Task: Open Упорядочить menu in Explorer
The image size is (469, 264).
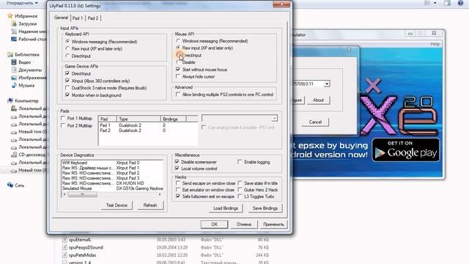Action: (22, 3)
